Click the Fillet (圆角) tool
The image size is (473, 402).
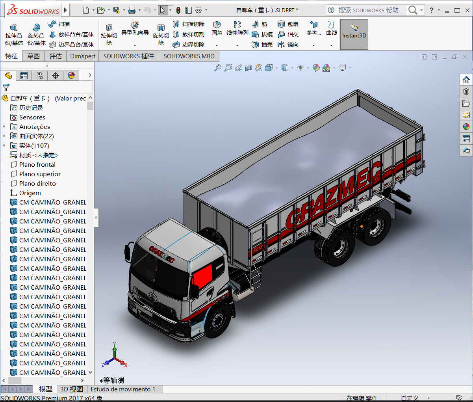click(x=217, y=28)
